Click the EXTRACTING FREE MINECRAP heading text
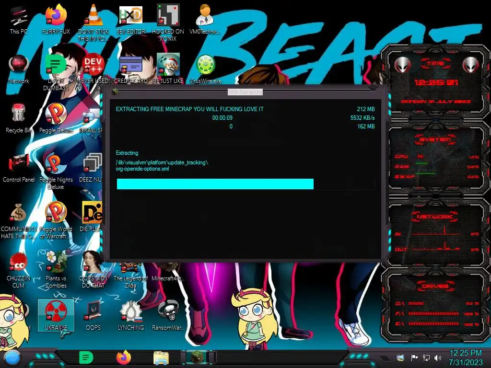 pos(190,109)
